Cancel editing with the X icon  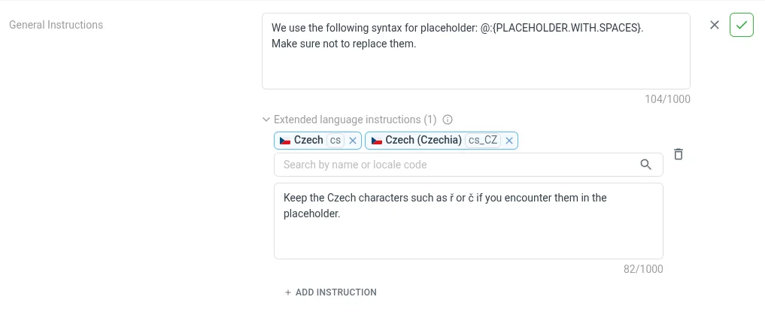click(x=715, y=25)
